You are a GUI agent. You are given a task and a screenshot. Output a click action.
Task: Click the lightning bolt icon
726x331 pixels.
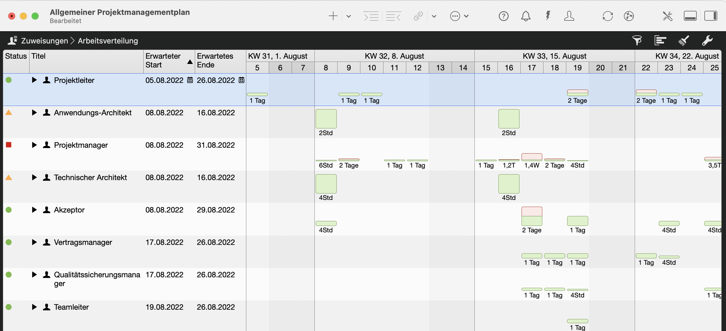pyautogui.click(x=548, y=16)
